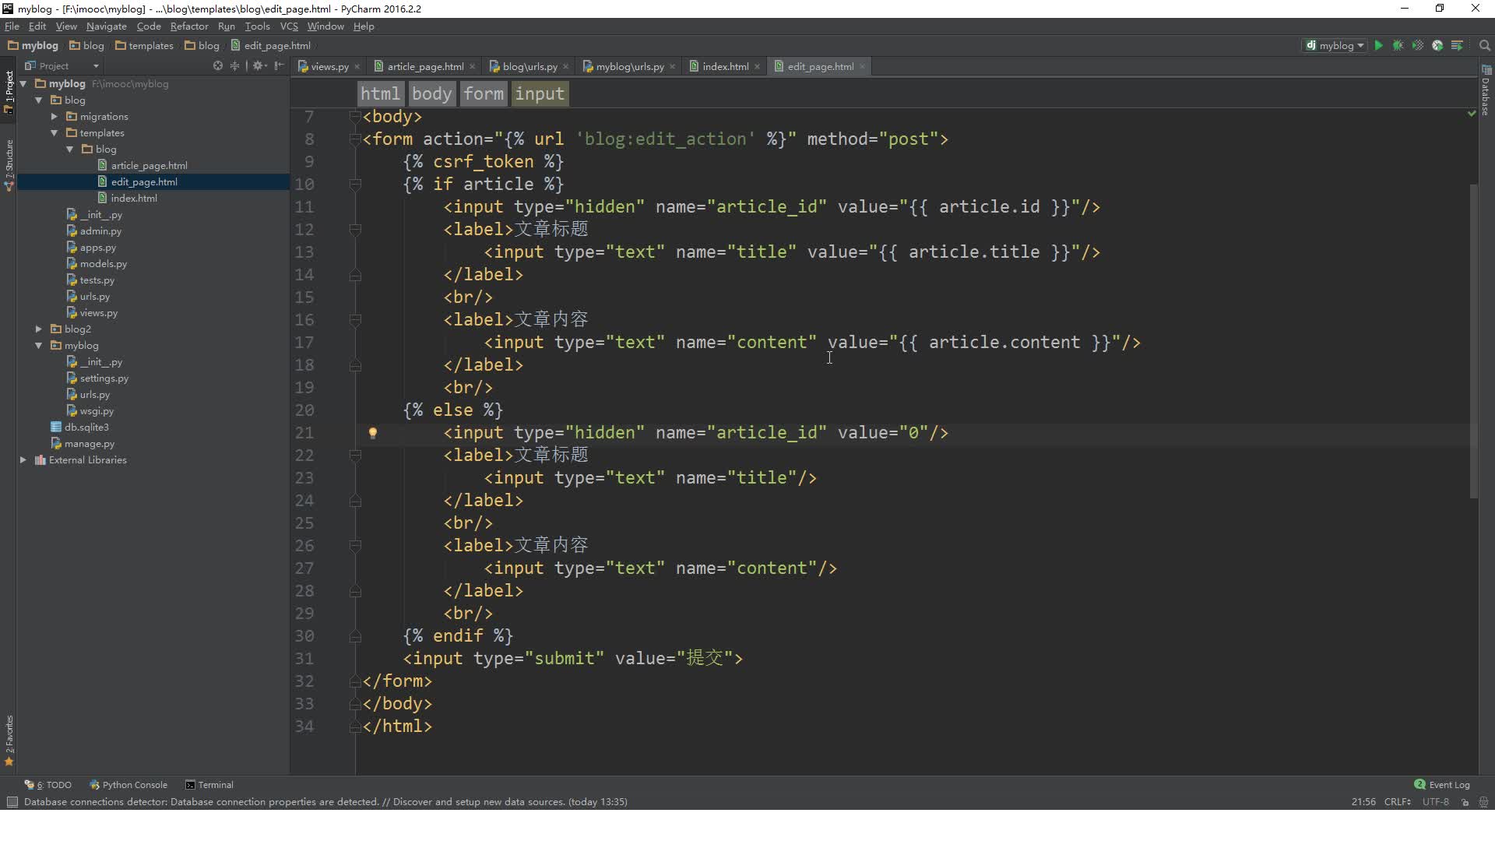Image resolution: width=1495 pixels, height=841 pixels.
Task: Click the editor vertical scrollbar
Action: point(1473,341)
